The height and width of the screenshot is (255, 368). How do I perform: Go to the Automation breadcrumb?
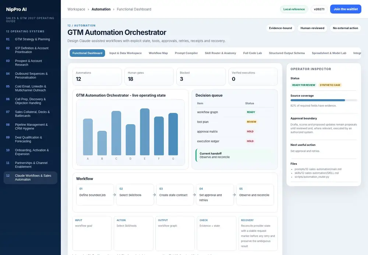click(101, 9)
